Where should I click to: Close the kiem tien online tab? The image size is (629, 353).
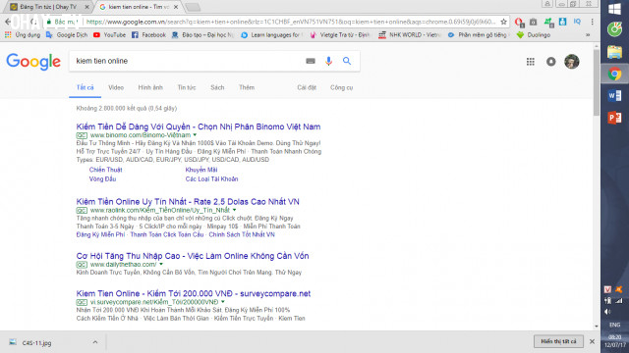pos(176,7)
